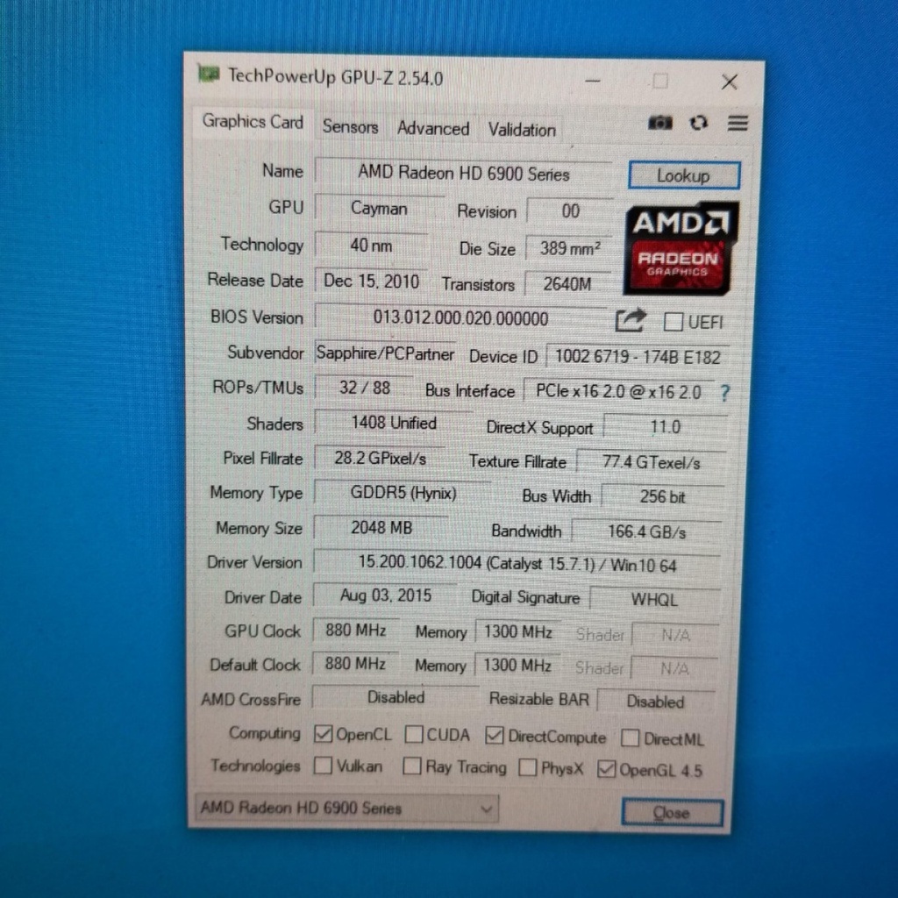Click the Driver Version field
The height and width of the screenshot is (898, 898).
(517, 564)
